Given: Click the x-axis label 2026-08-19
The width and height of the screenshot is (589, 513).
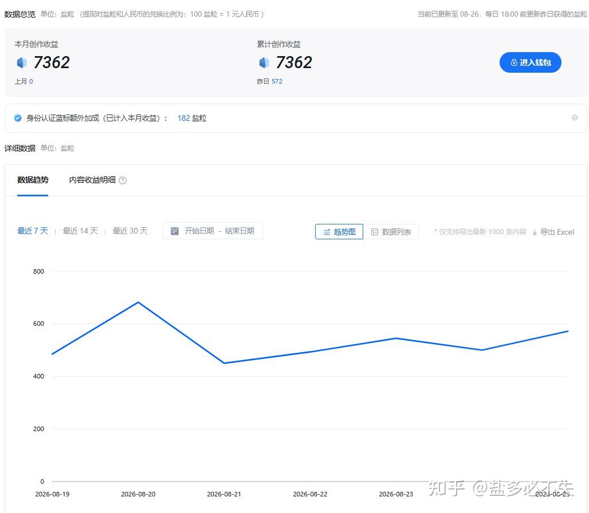Looking at the screenshot, I should click(52, 494).
